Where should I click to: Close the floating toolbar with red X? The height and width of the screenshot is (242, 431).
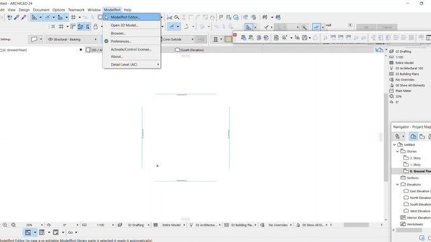coord(235,34)
